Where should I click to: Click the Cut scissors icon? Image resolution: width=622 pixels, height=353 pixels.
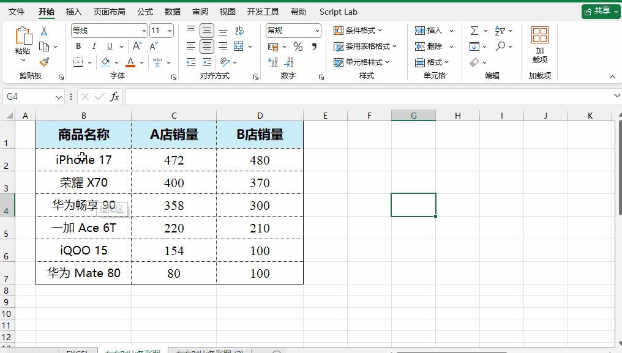[44, 31]
